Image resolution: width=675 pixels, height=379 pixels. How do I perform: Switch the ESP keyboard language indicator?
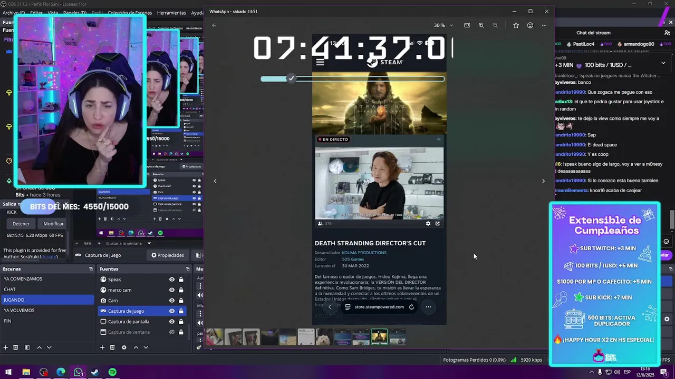point(627,372)
